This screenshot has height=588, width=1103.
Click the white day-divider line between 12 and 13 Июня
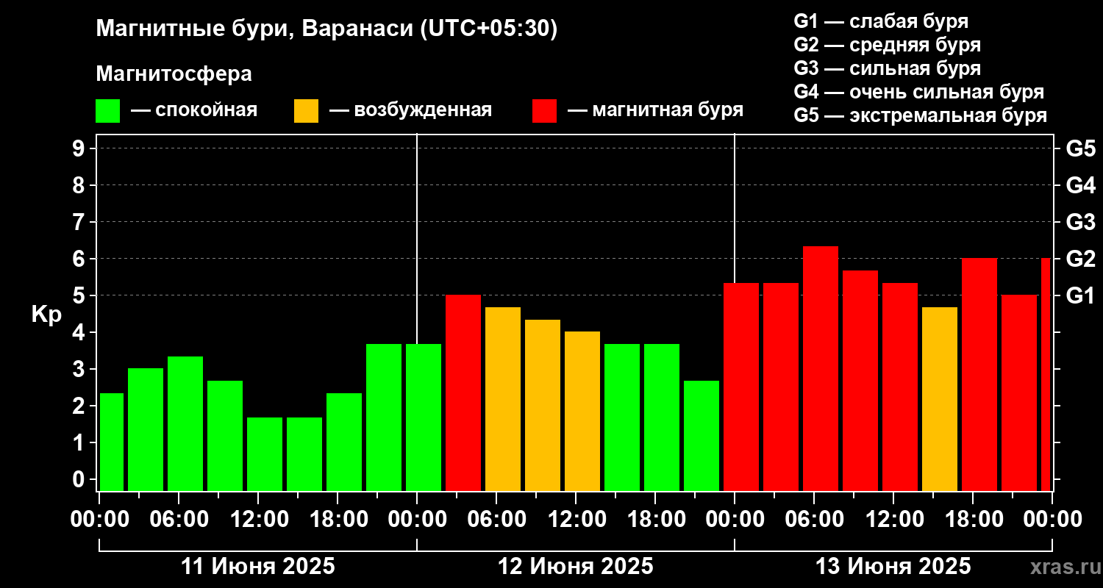point(735,208)
